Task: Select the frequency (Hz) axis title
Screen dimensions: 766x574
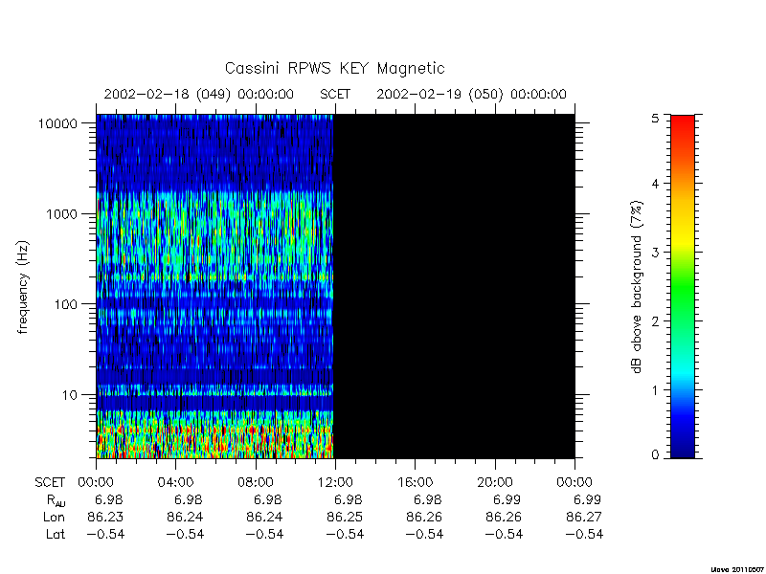Action: (x=23, y=287)
